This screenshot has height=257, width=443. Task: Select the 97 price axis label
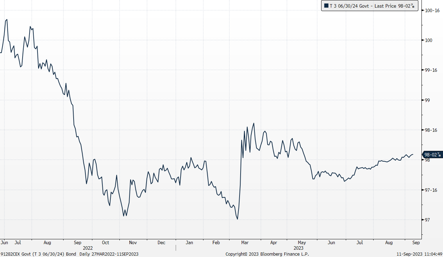(427, 220)
